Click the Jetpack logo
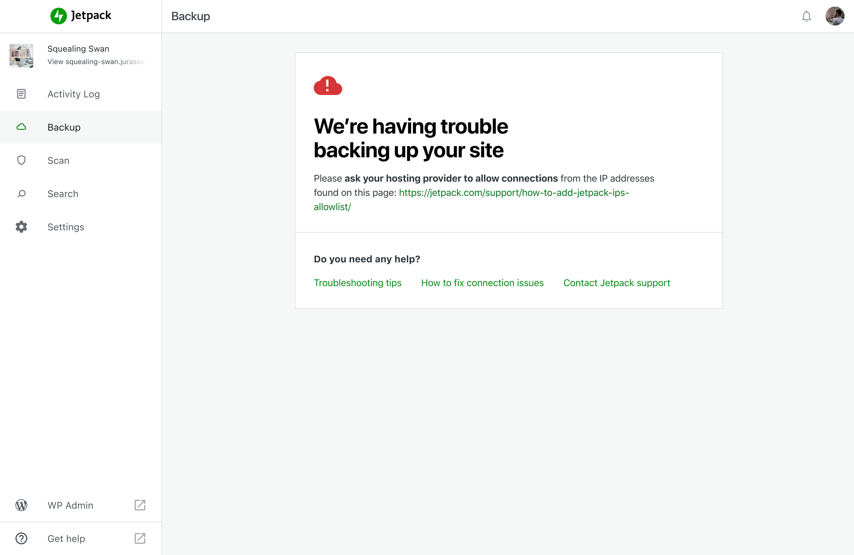Image resolution: width=854 pixels, height=555 pixels. tap(80, 16)
